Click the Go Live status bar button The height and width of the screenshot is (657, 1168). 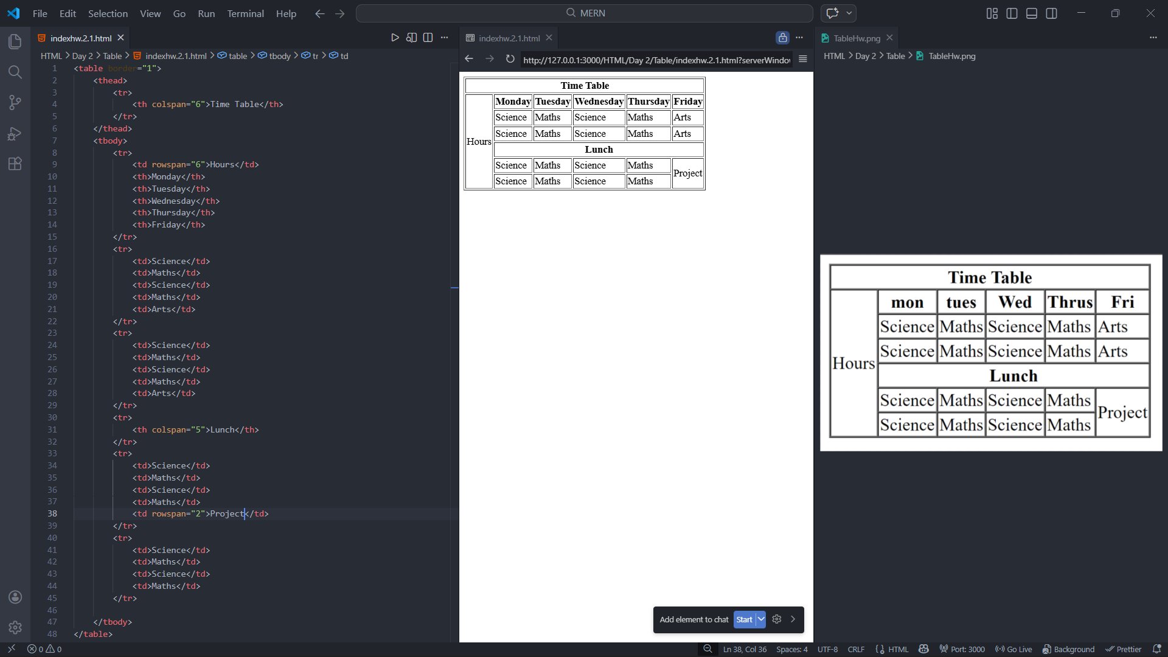pos(1013,649)
